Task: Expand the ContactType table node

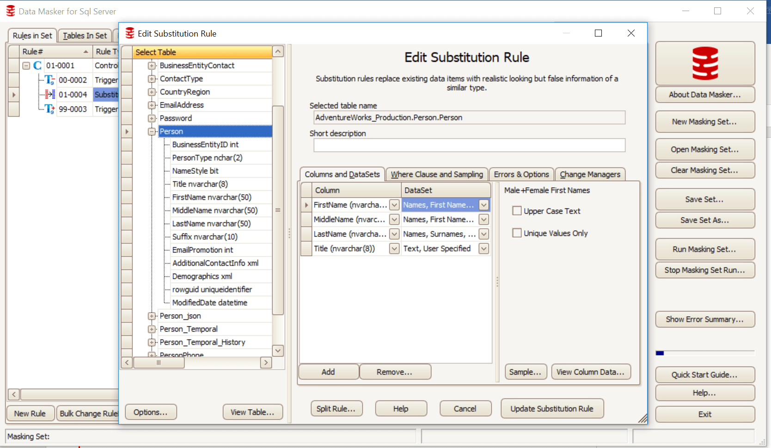Action: click(x=152, y=79)
